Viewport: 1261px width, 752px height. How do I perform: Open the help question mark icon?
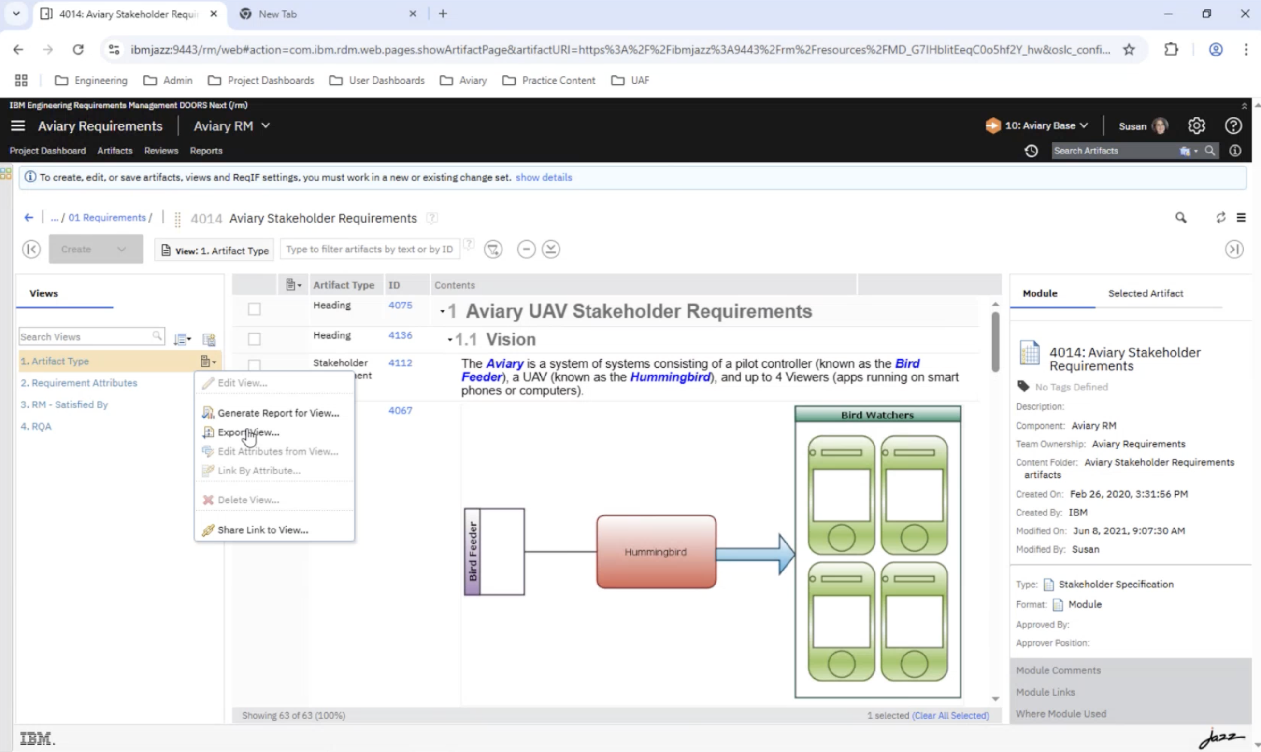1233,125
